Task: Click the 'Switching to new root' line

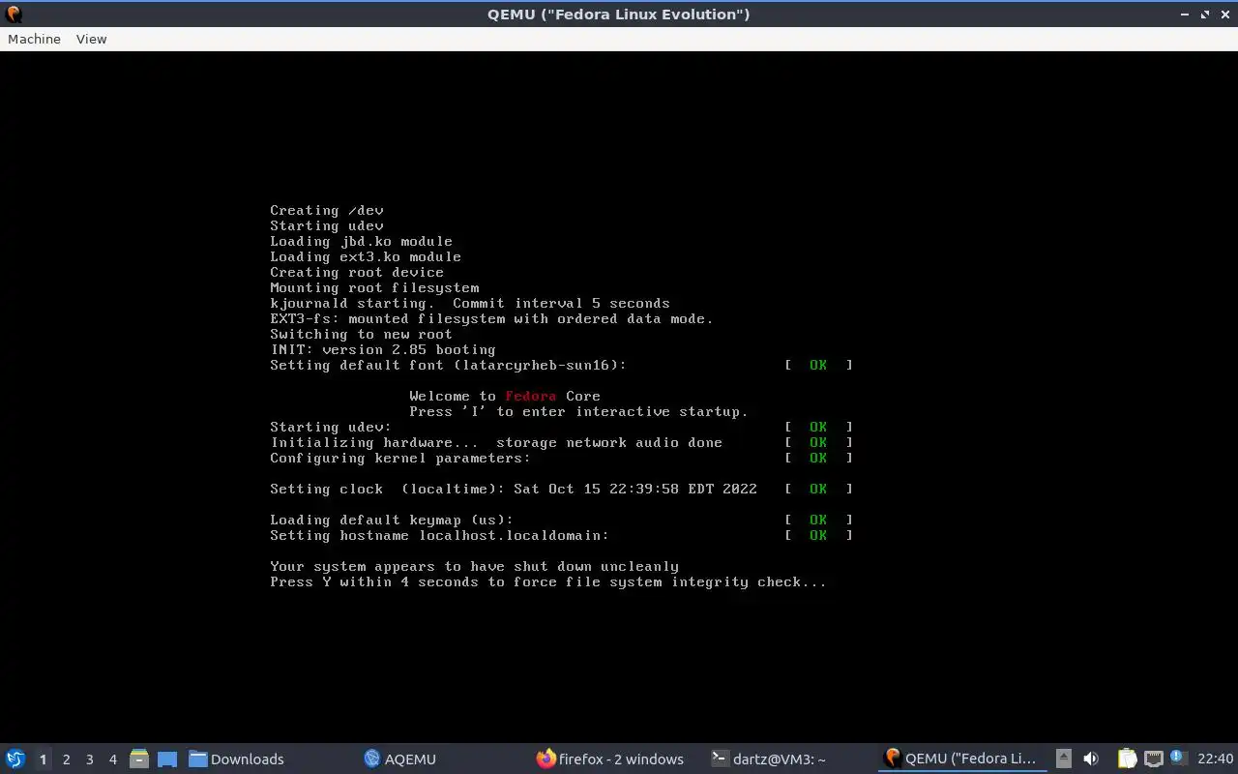Action: point(361,334)
